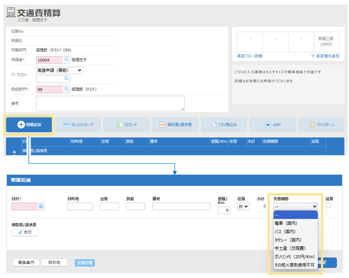
Task: Expand the ワークフロー dropdown
Action: pyautogui.click(x=60, y=70)
